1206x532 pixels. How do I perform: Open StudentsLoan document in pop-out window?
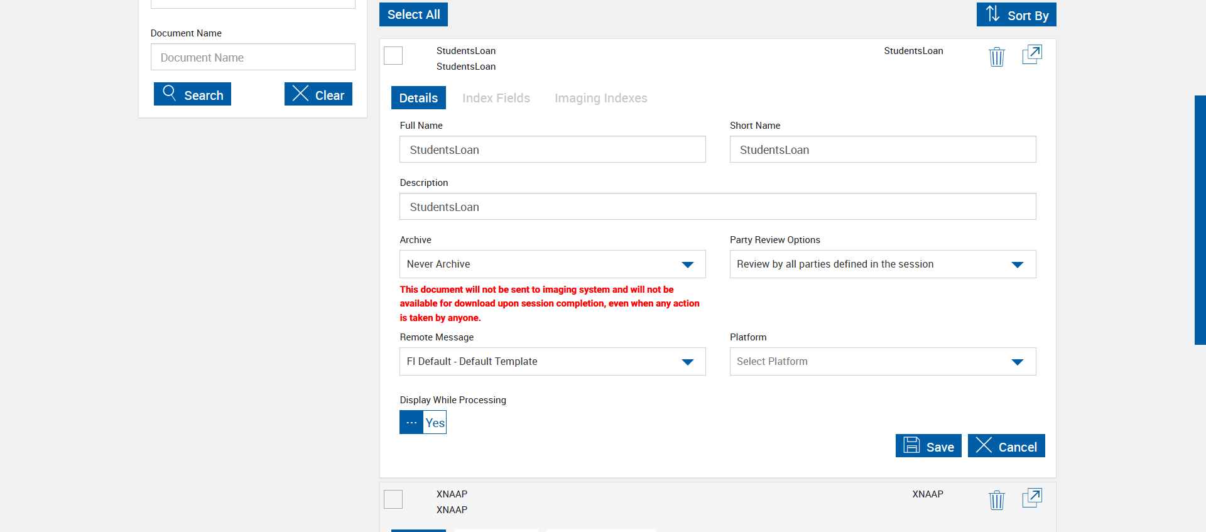1032,55
